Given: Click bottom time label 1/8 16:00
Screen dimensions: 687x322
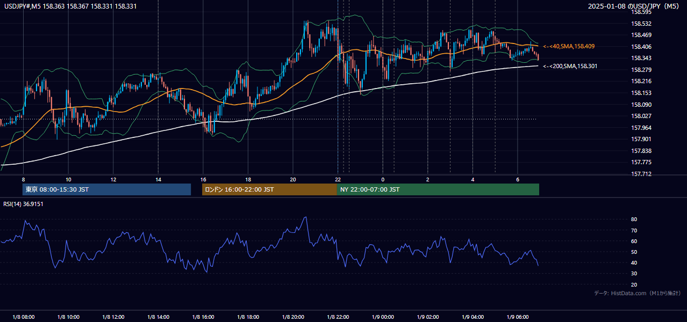Looking at the screenshot, I should pos(203,317).
